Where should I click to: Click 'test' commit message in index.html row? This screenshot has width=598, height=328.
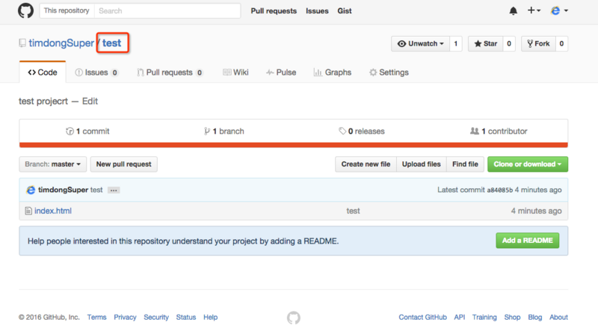(353, 211)
